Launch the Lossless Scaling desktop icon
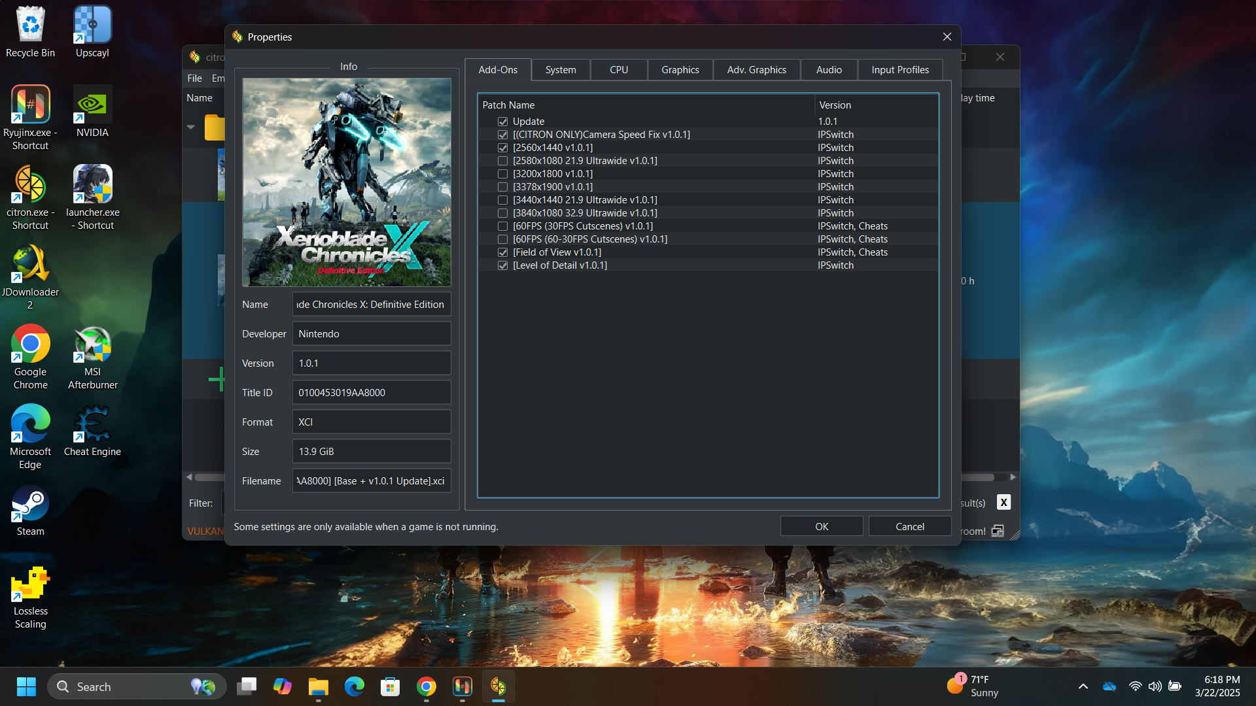 (x=30, y=596)
